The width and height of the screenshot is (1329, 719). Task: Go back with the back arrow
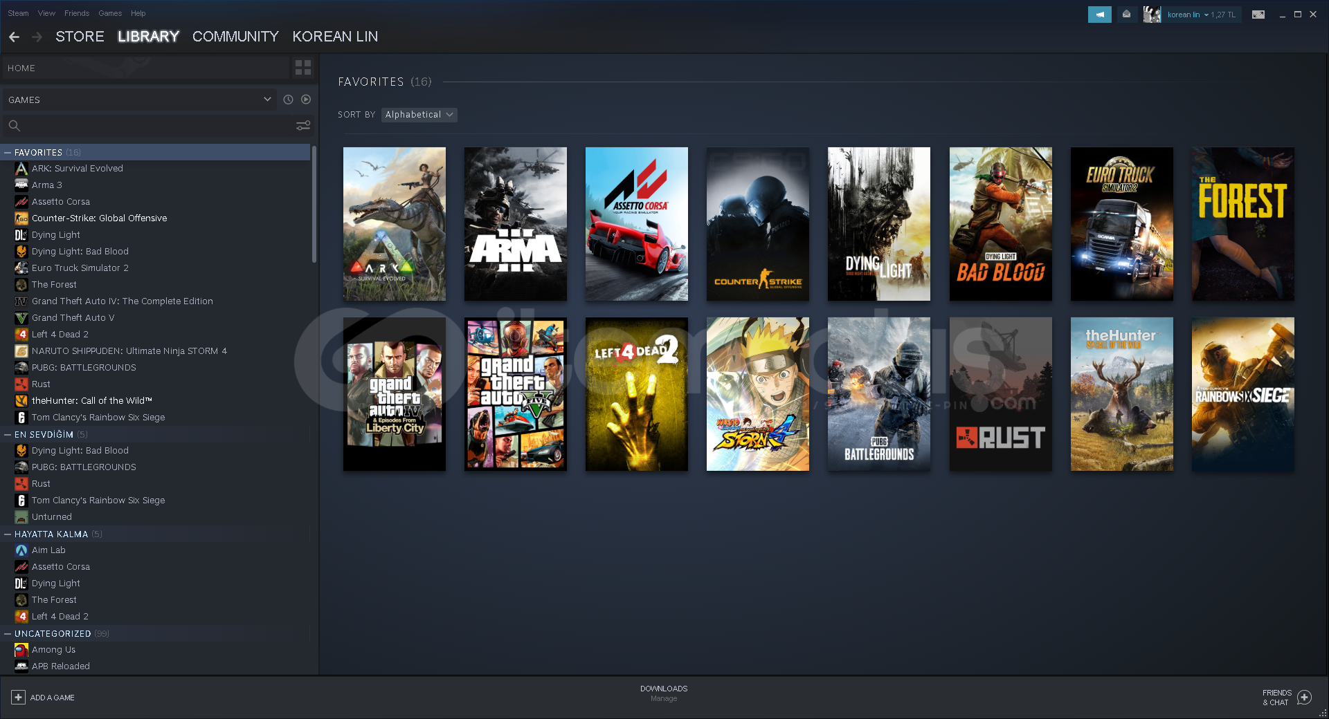pos(14,37)
